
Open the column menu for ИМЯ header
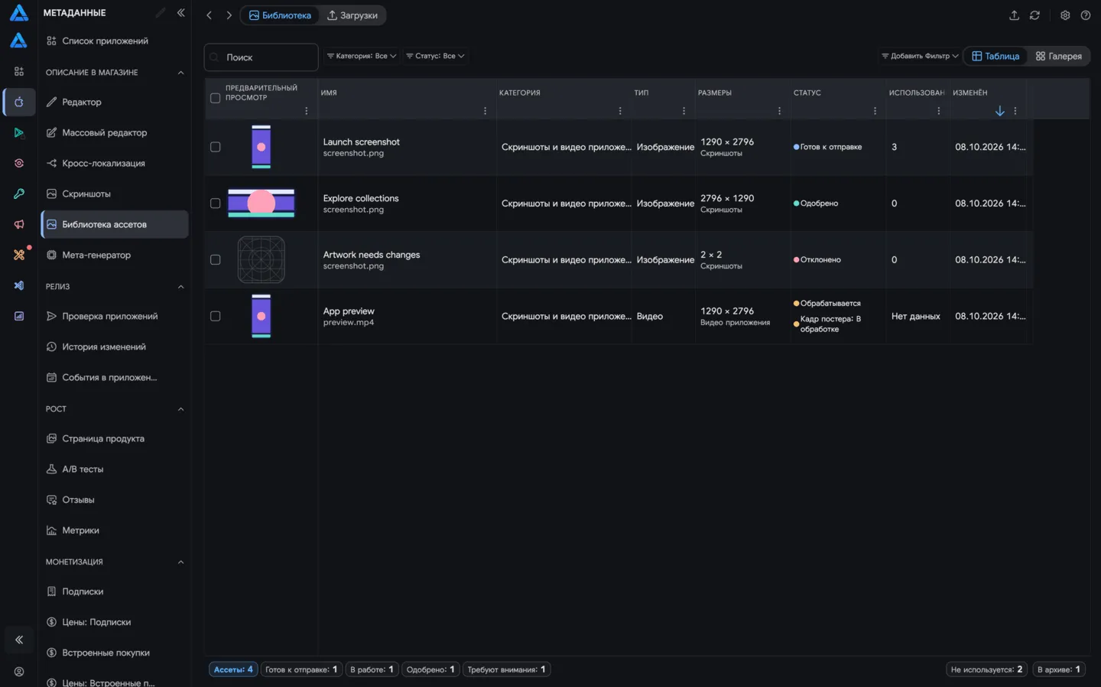pyautogui.click(x=485, y=111)
